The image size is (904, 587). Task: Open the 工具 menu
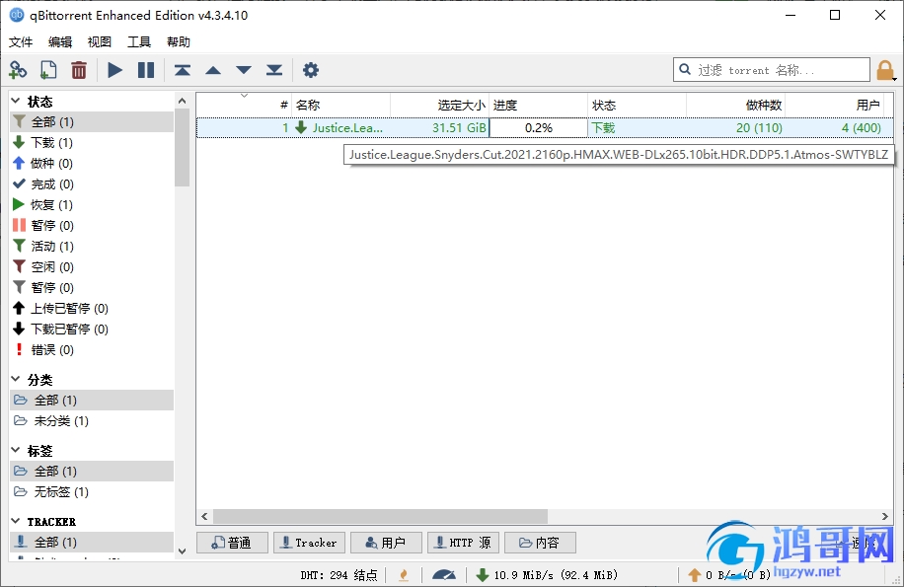tap(139, 42)
